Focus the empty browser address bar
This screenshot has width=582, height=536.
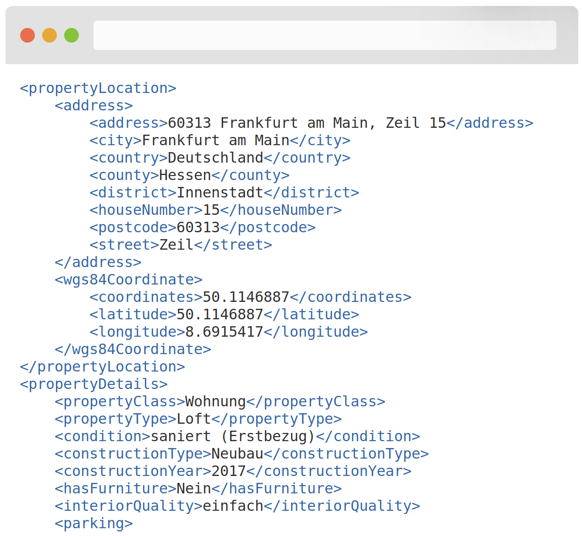click(324, 35)
